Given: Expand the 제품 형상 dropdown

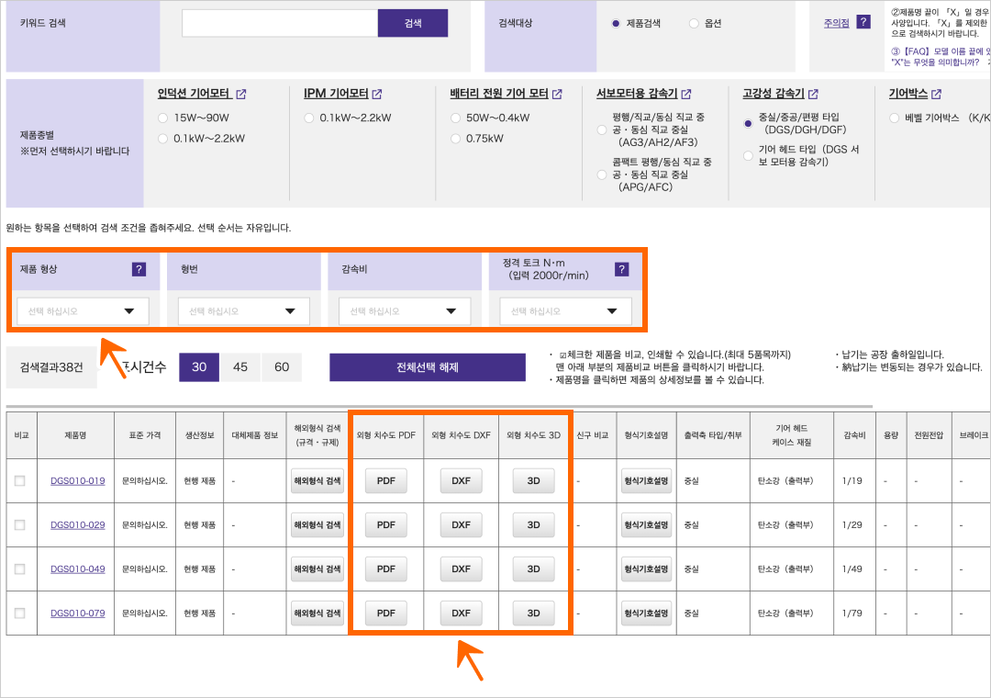Looking at the screenshot, I should (x=83, y=311).
